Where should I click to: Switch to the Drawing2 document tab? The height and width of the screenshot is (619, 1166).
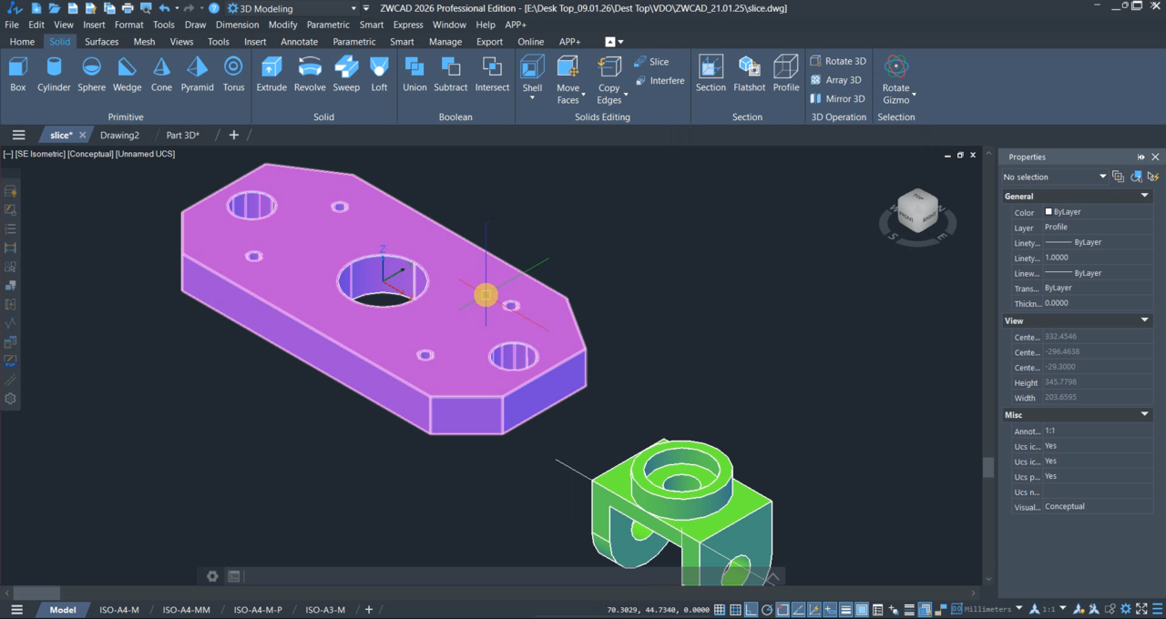(119, 136)
